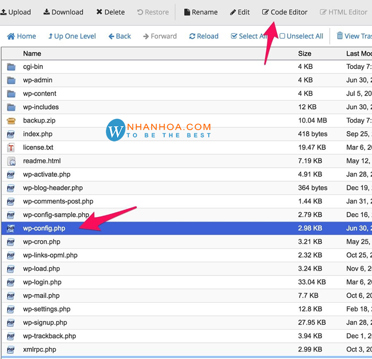This screenshot has height=359, width=372.
Task: Select the readme.html file icon
Action: point(11,161)
